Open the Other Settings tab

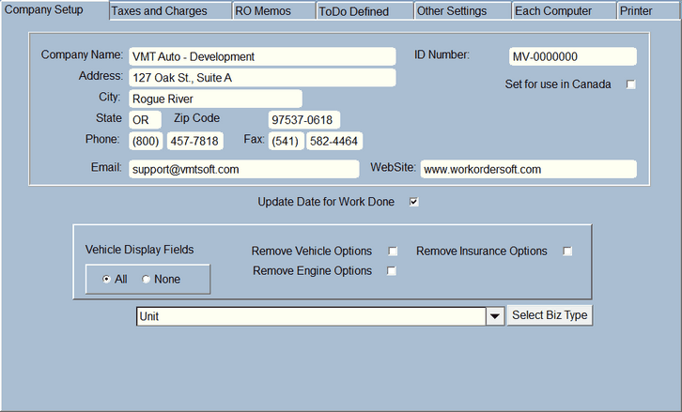[463, 11]
